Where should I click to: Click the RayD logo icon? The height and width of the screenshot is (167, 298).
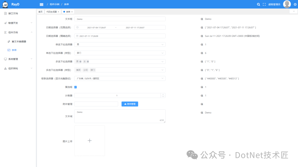point(5,4)
